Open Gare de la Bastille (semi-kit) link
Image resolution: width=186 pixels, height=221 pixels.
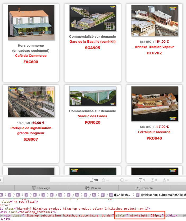[93, 42]
